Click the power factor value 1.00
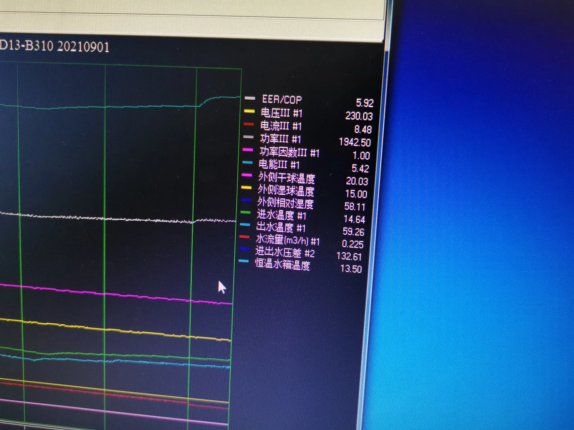The image size is (574, 430). coord(361,156)
